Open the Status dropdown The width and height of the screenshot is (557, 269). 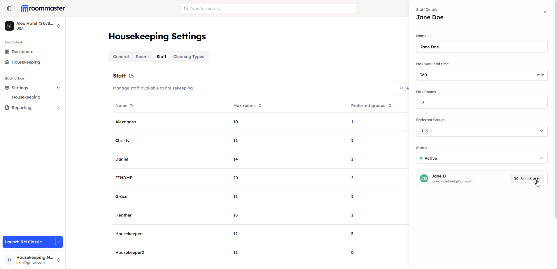(481, 158)
